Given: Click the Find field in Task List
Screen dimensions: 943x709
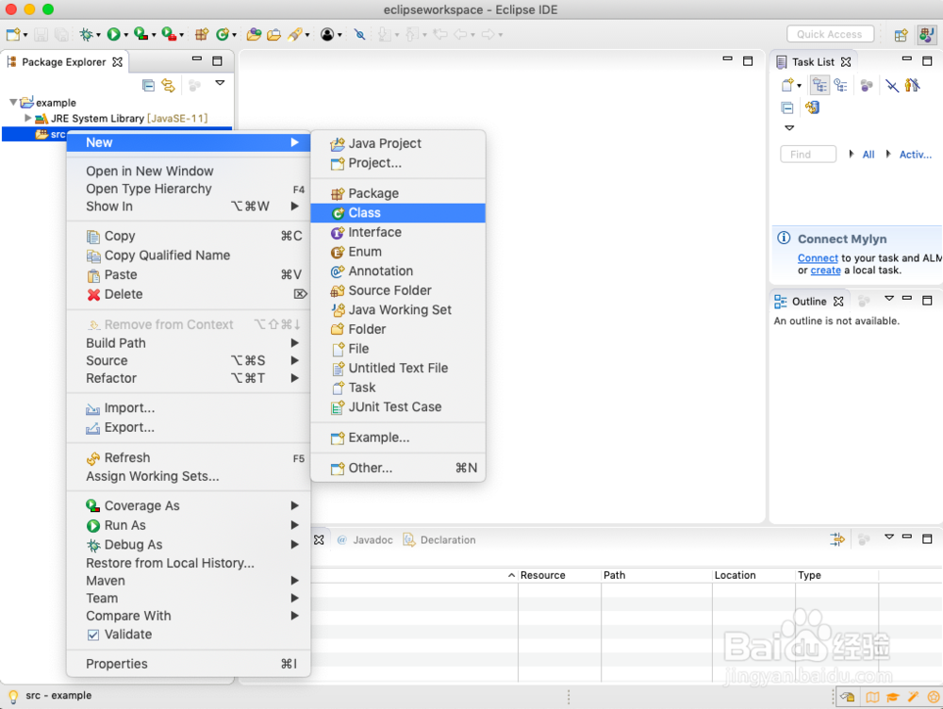Looking at the screenshot, I should (x=808, y=155).
